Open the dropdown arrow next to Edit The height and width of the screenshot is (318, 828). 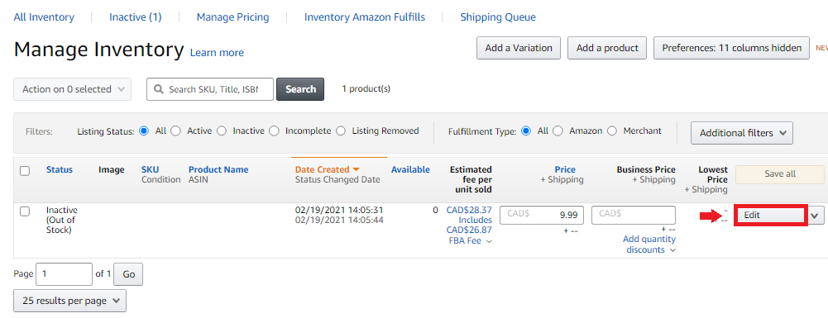click(816, 215)
